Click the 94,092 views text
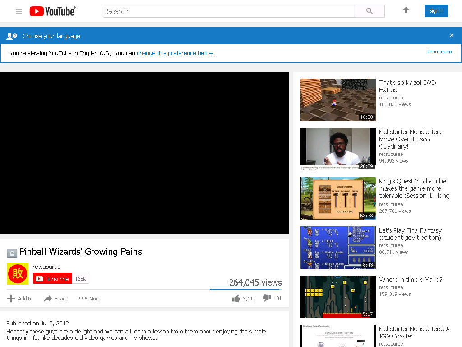 pos(393,161)
